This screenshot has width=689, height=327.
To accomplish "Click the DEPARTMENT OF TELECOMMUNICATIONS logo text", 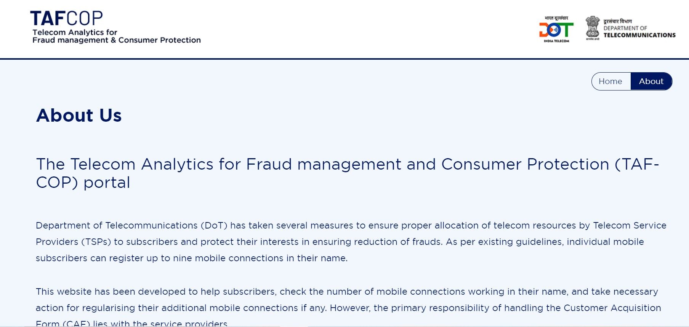I will pyautogui.click(x=639, y=32).
